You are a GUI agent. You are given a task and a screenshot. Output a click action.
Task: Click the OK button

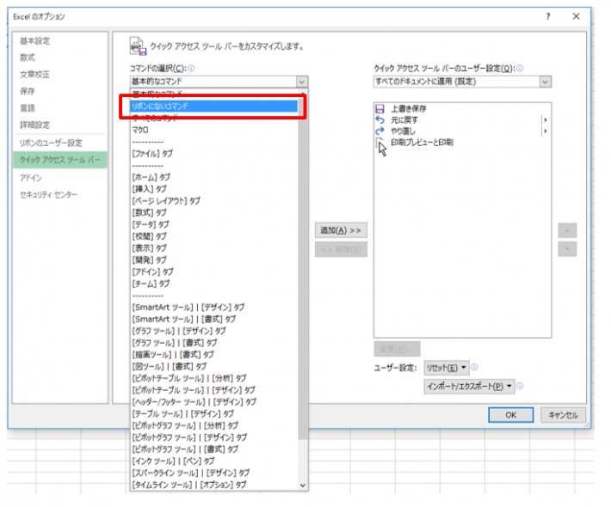coord(510,415)
